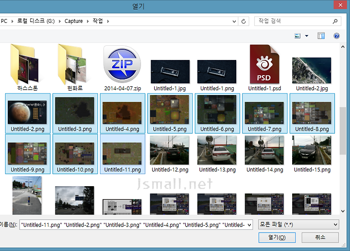The width and height of the screenshot is (350, 251).
Task: Close the 열기 dialog
Action: [x=340, y=5]
